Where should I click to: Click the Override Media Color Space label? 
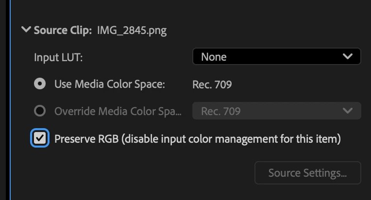pyautogui.click(x=118, y=111)
